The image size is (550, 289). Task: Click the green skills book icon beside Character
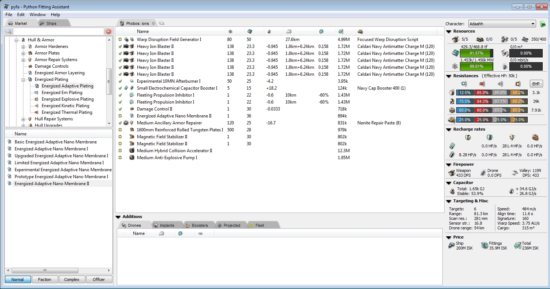pyautogui.click(x=543, y=24)
